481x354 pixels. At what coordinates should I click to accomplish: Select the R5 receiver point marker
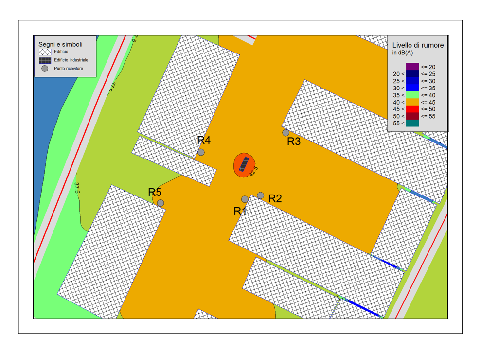coord(160,203)
